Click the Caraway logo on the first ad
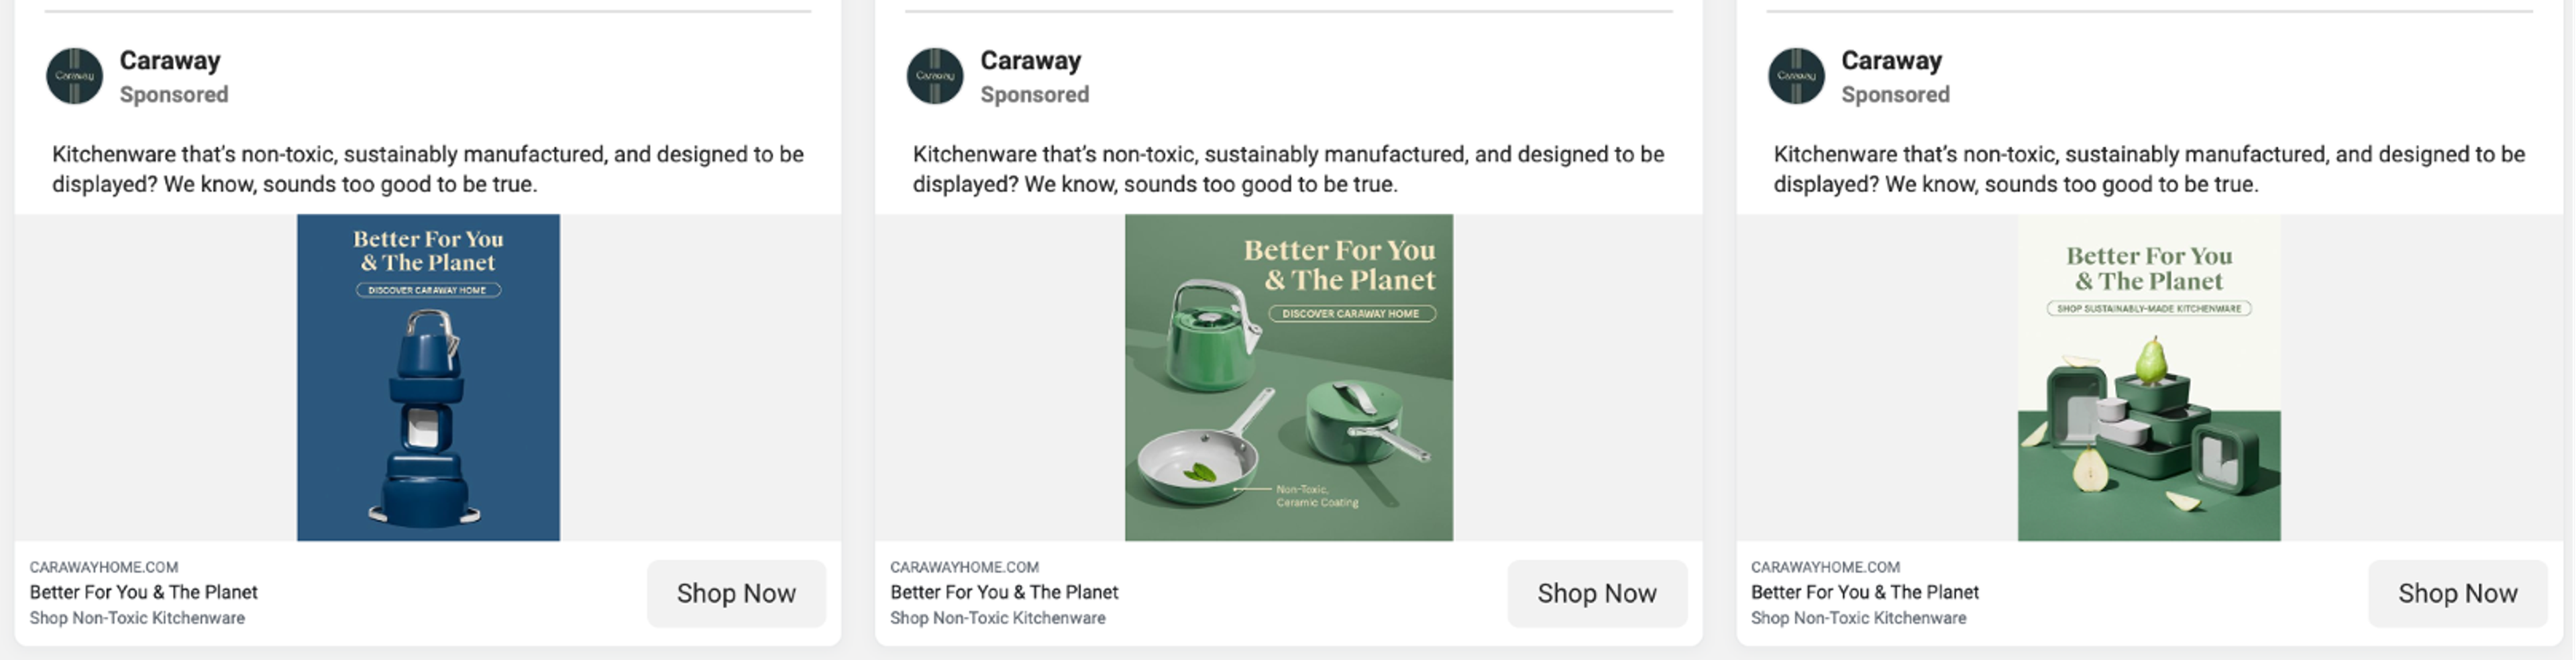 click(74, 76)
